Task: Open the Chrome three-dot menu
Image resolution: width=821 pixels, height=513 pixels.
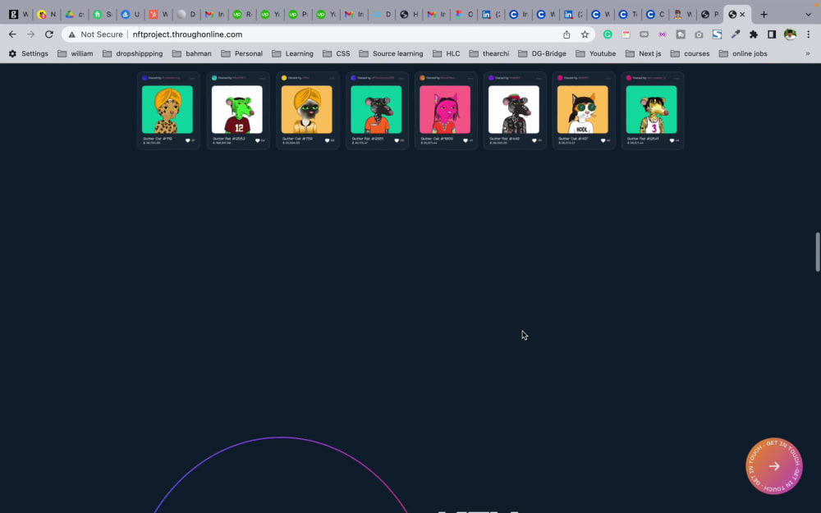Action: click(x=809, y=34)
